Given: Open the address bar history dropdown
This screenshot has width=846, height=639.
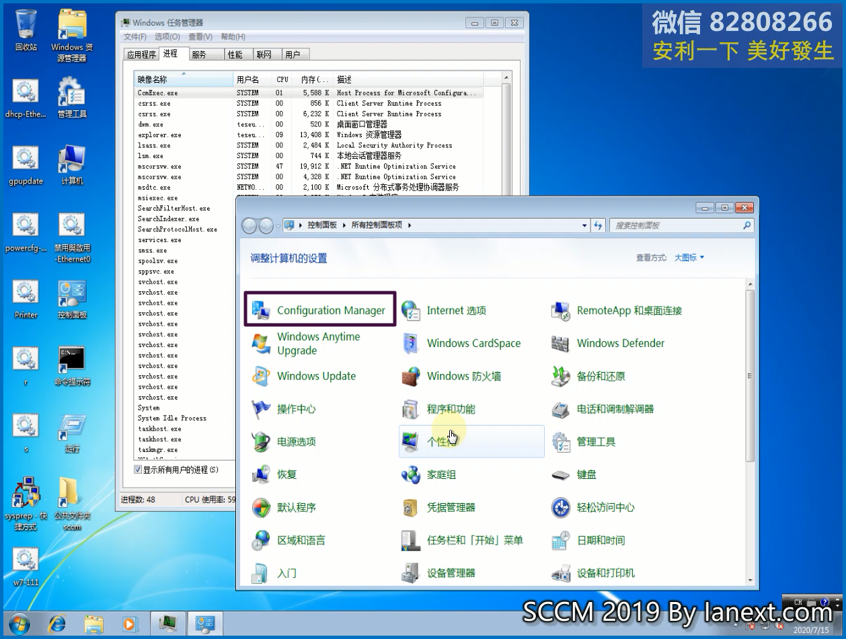Looking at the screenshot, I should coord(585,226).
